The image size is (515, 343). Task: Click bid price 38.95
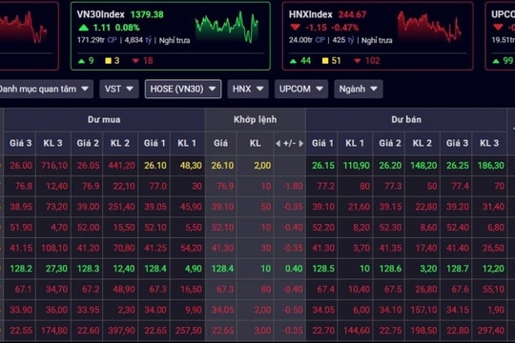(21, 207)
